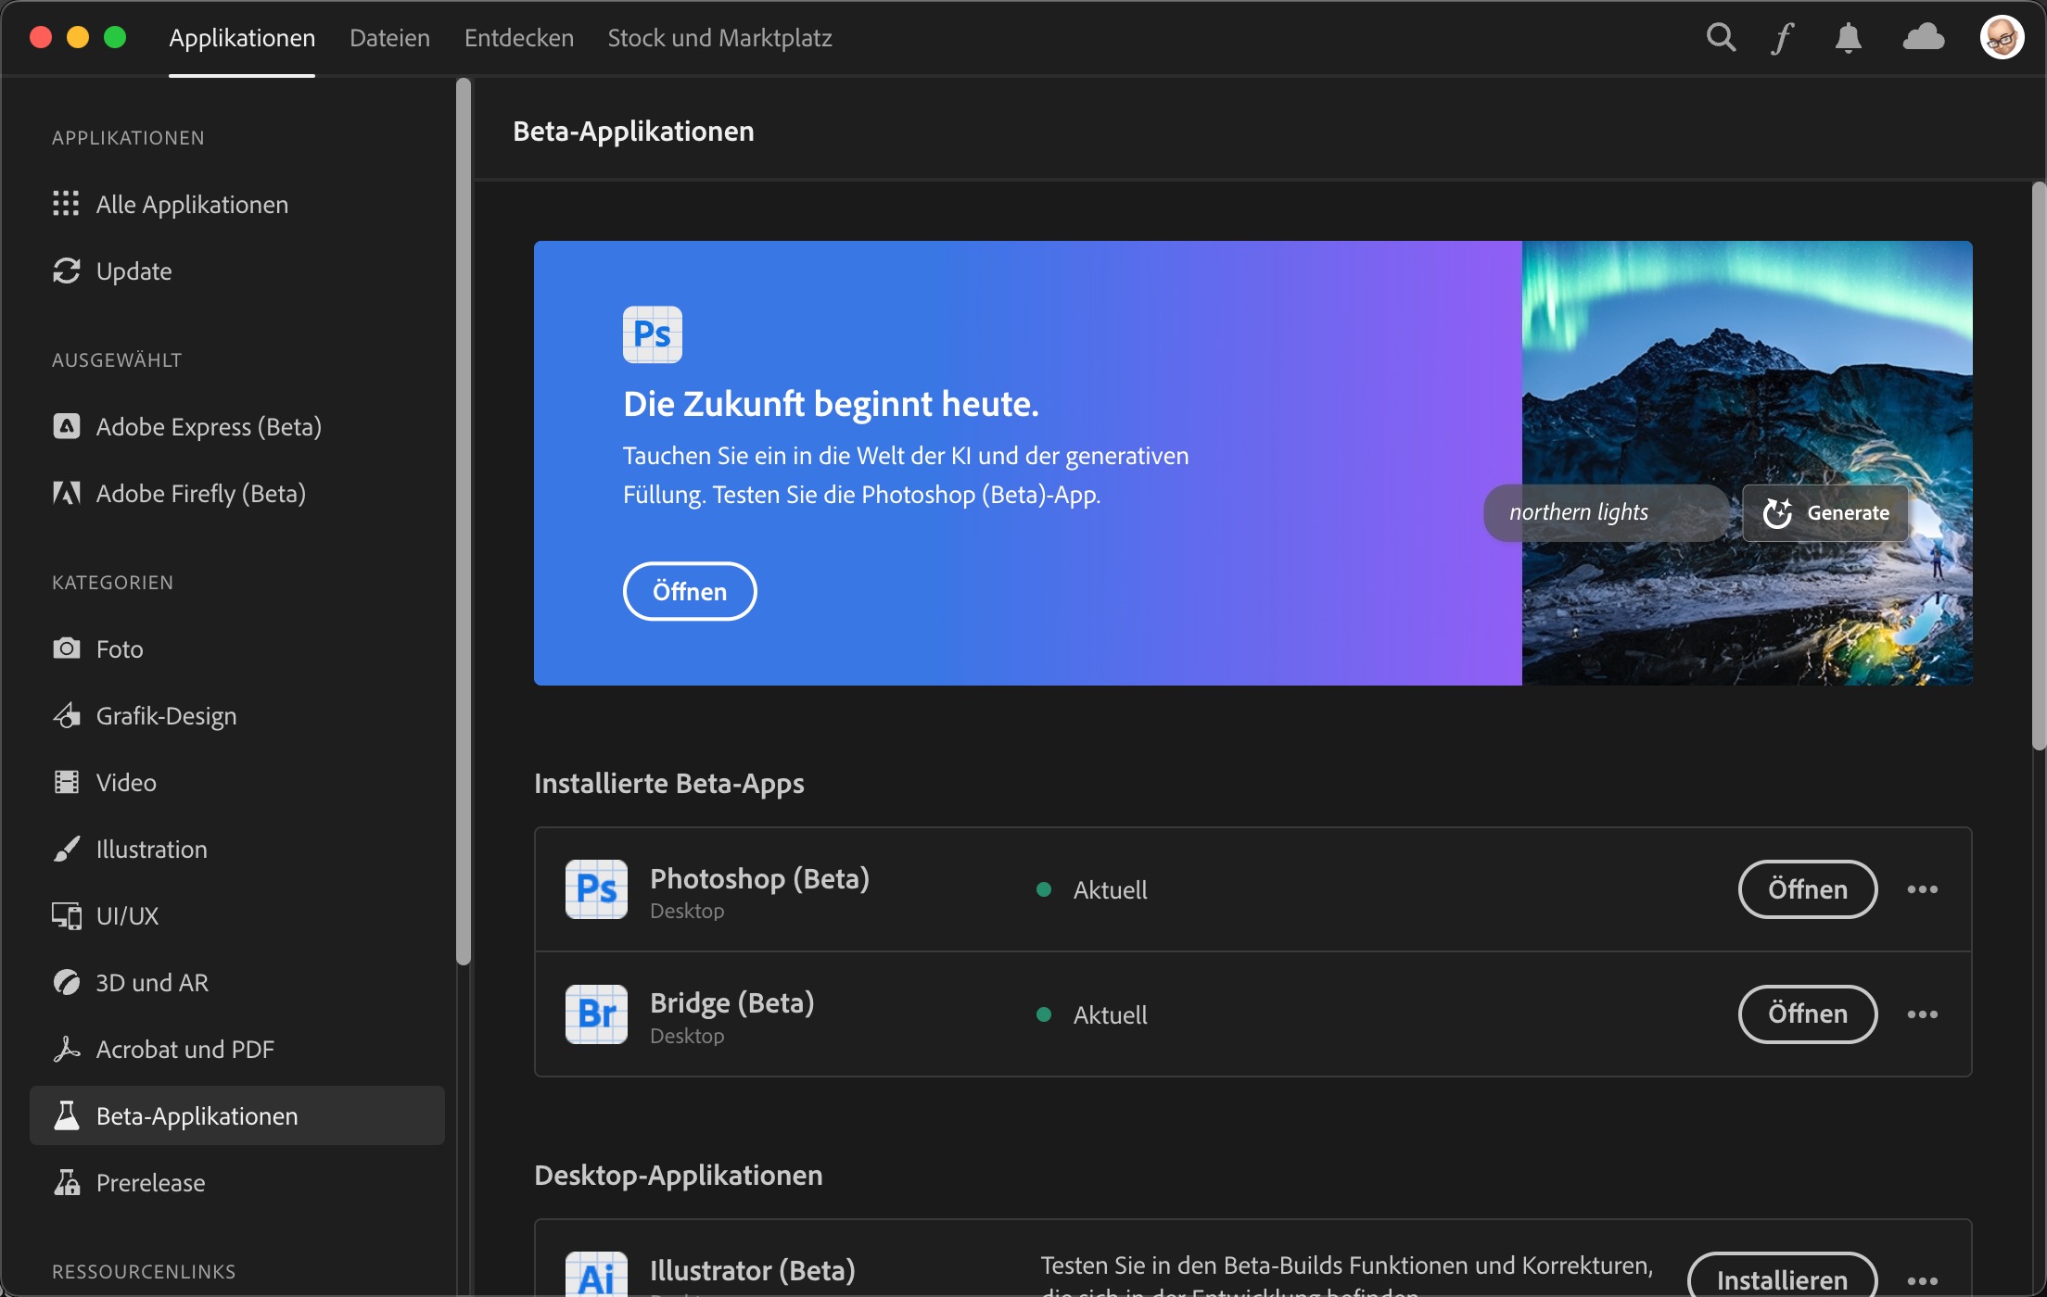Click 'Die Zukunft beginnt heute.' headline
The height and width of the screenshot is (1297, 2047).
click(831, 404)
